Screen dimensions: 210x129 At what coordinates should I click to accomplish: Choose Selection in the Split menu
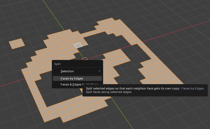tap(67, 71)
